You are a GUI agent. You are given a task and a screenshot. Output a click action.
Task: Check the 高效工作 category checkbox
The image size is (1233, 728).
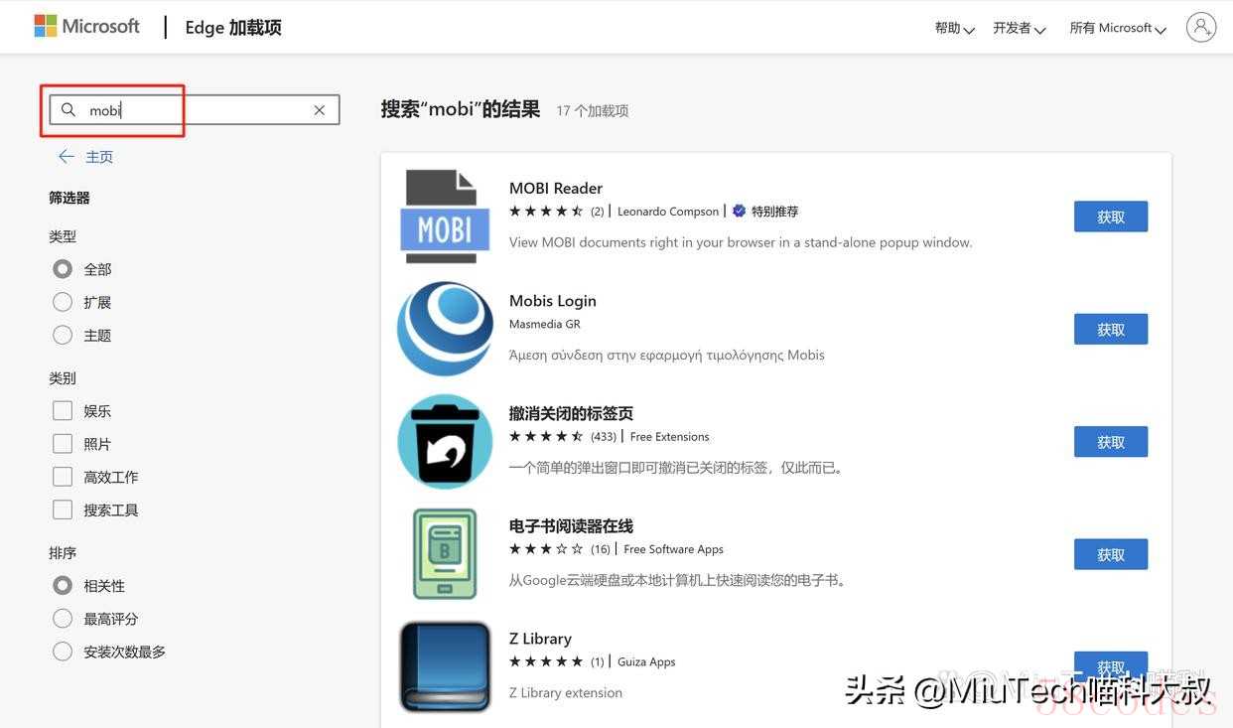coord(63,477)
